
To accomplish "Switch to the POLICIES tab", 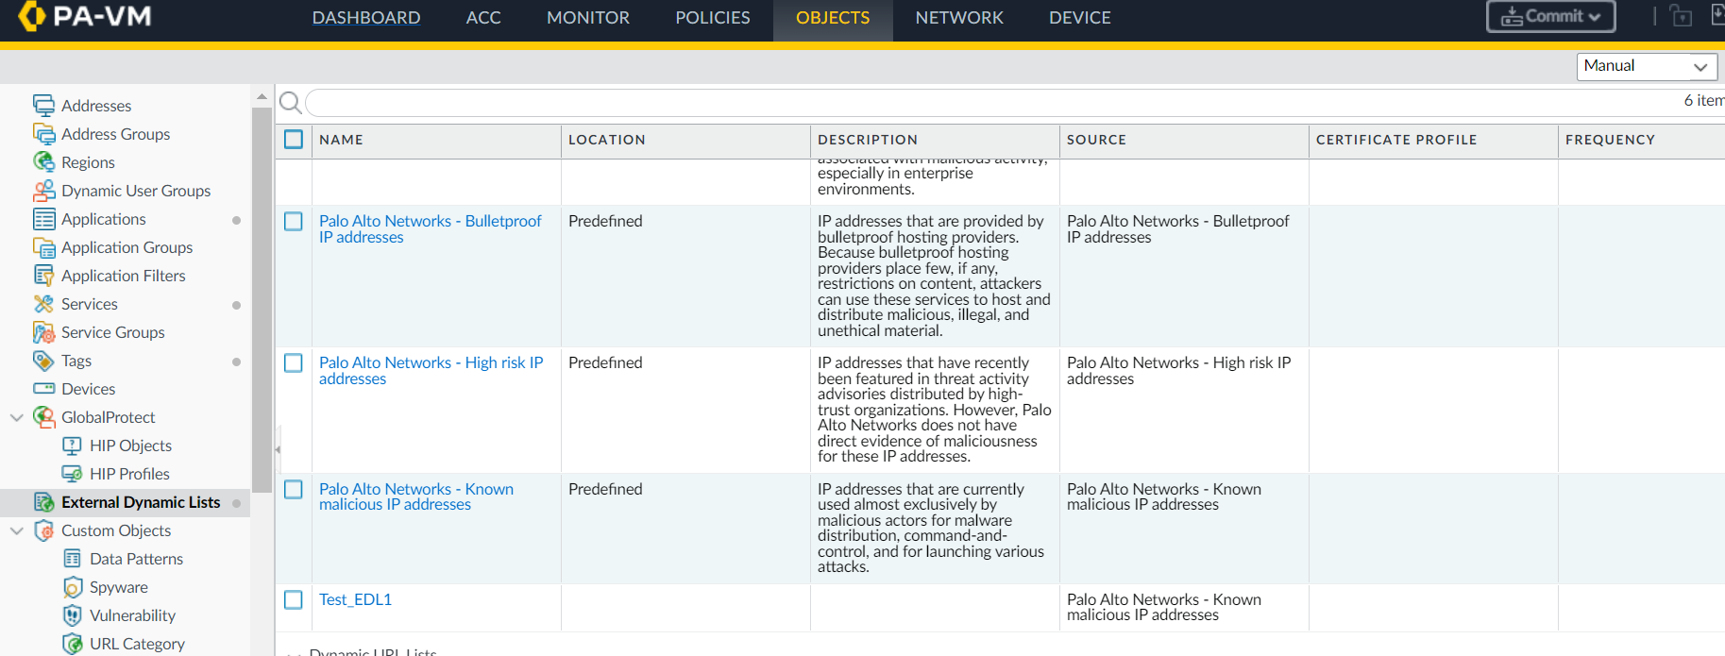I will coord(713,18).
